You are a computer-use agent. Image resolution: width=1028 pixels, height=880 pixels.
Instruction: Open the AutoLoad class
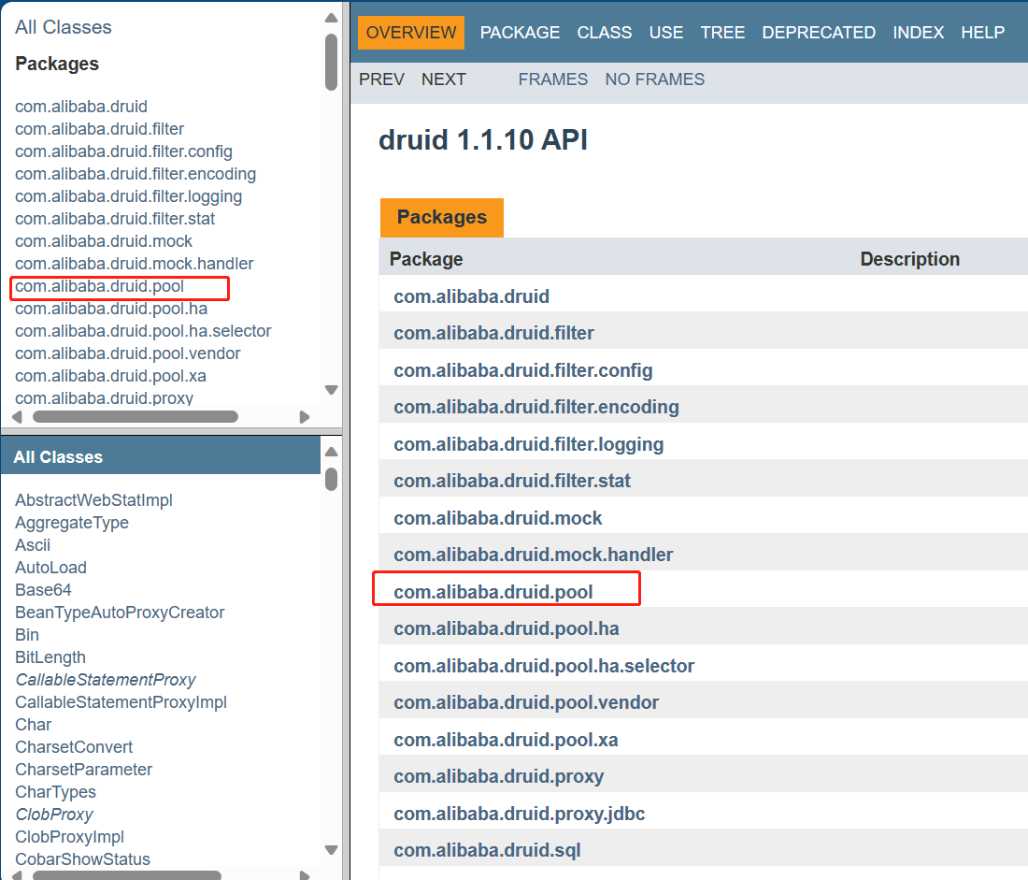pos(50,567)
